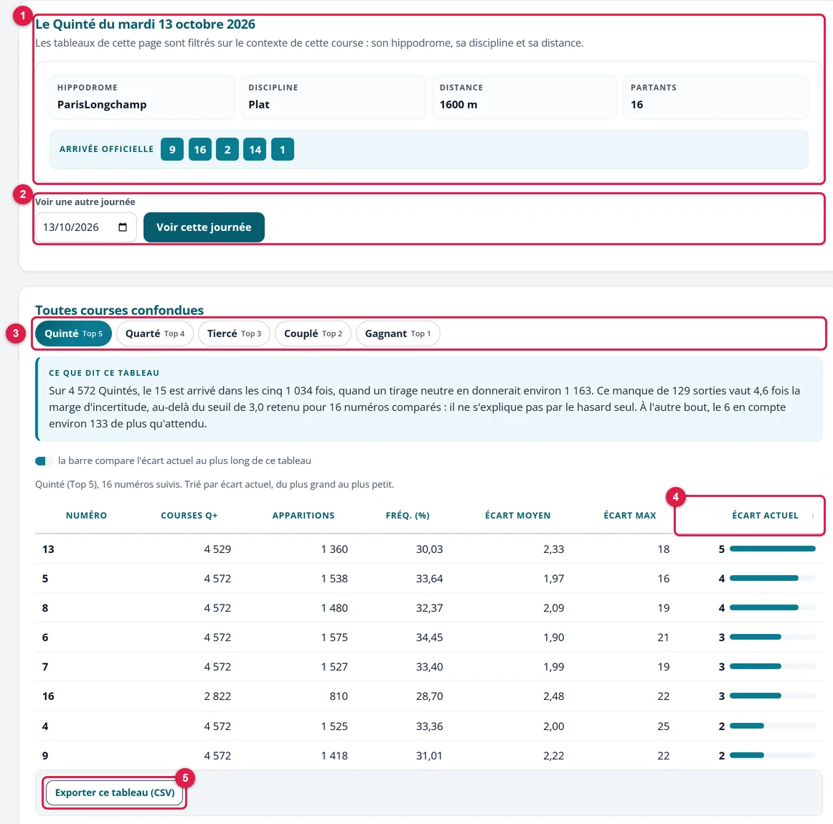Viewport: 833px width, 824px height.
Task: Open the Tiercé Top 3 tab
Action: pyautogui.click(x=234, y=333)
